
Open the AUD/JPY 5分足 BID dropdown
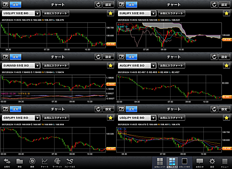[137, 65]
